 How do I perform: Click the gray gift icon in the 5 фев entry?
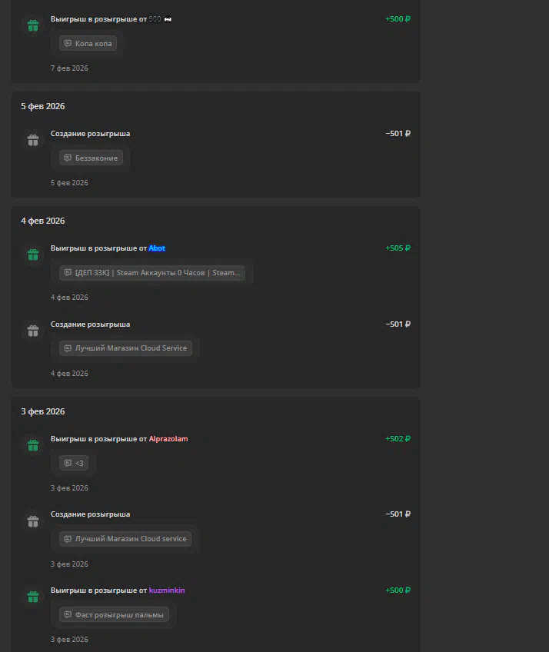pyautogui.click(x=32, y=140)
